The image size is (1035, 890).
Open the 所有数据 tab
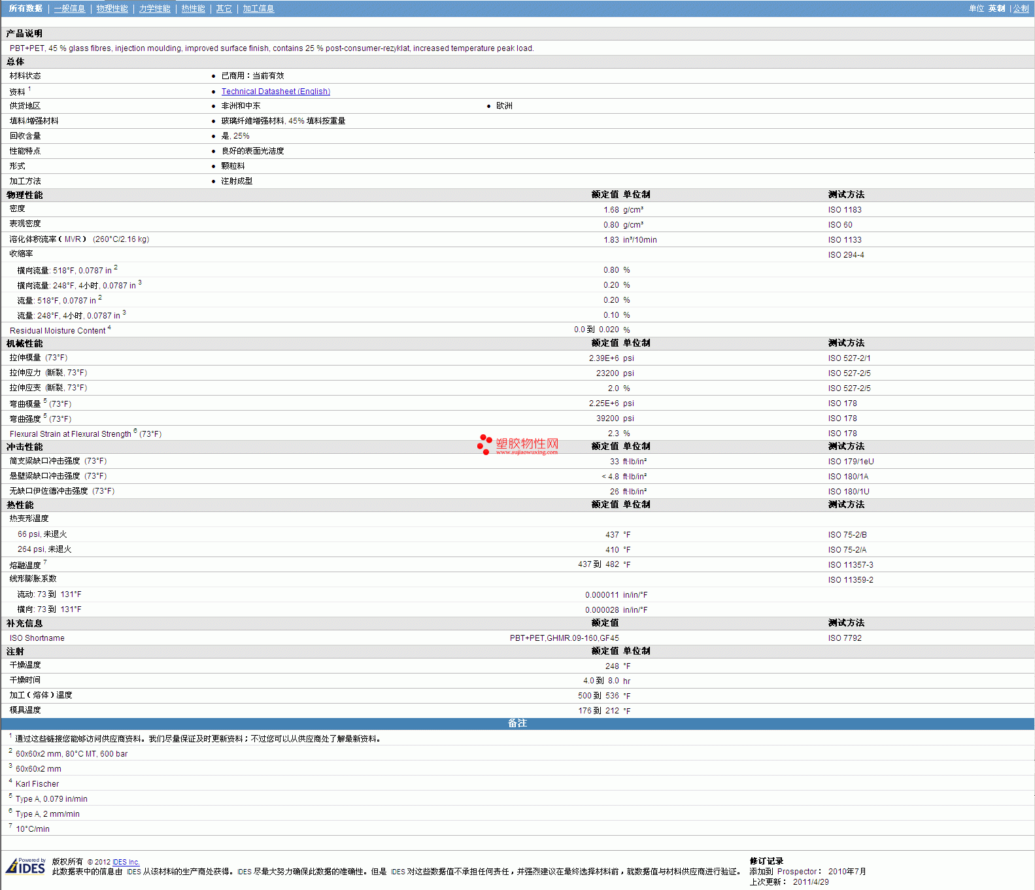pos(25,9)
